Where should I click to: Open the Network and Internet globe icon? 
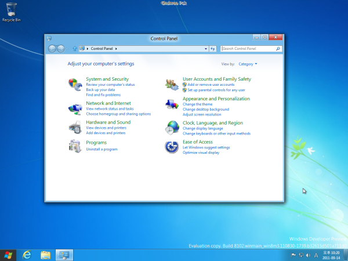click(x=75, y=109)
